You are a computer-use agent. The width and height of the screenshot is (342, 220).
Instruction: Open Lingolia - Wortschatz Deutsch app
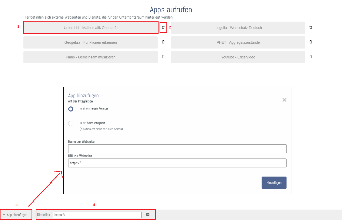coord(238,28)
